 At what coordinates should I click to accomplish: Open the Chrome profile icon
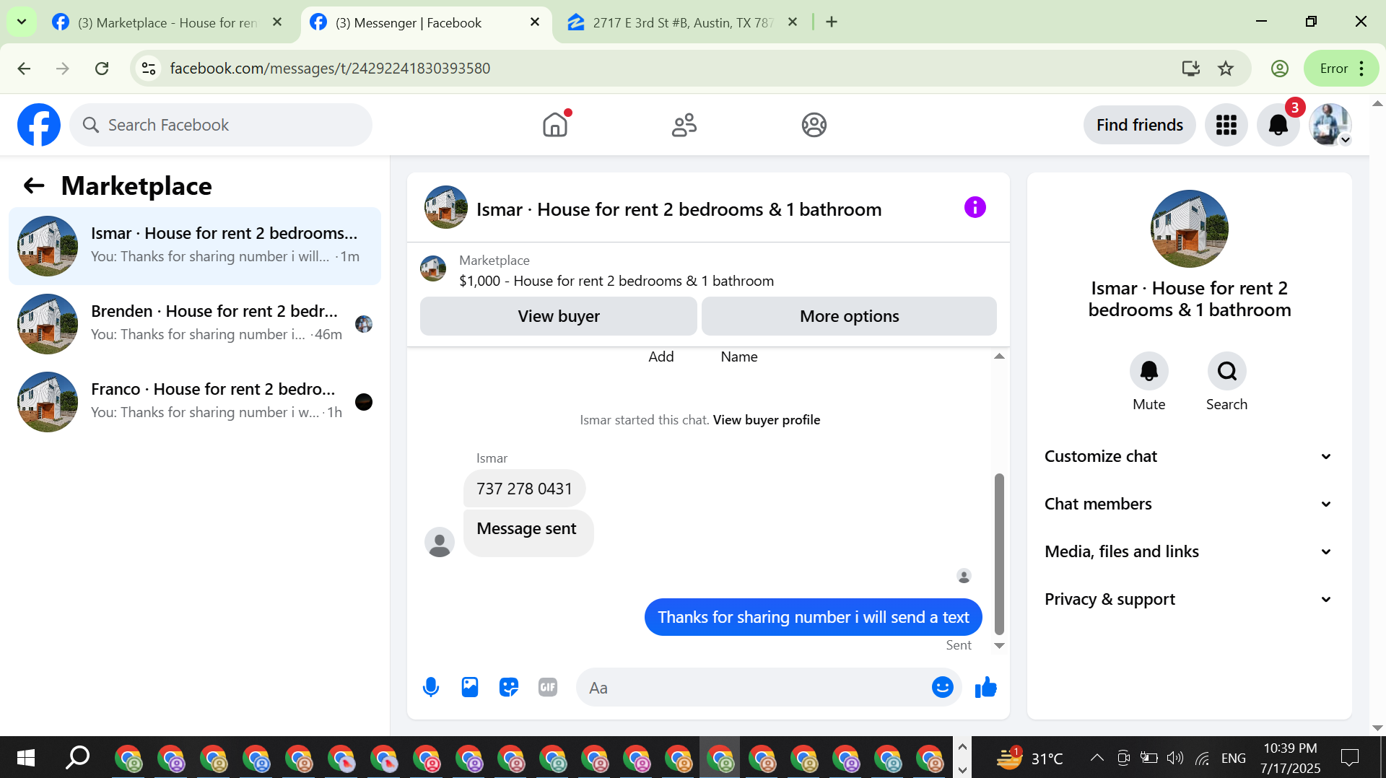1280,69
